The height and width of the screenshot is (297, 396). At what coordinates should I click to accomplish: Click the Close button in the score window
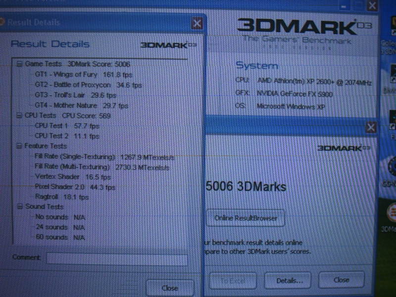click(342, 280)
